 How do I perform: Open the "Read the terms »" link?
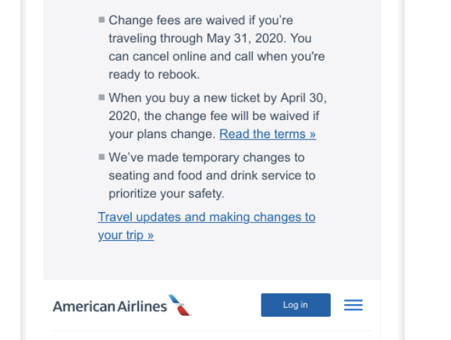268,134
